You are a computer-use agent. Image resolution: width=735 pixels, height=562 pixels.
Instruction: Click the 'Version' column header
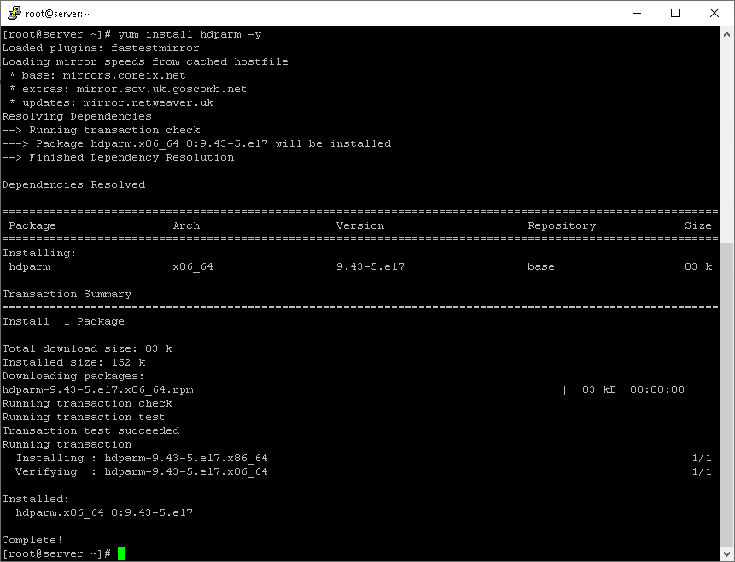tap(360, 225)
